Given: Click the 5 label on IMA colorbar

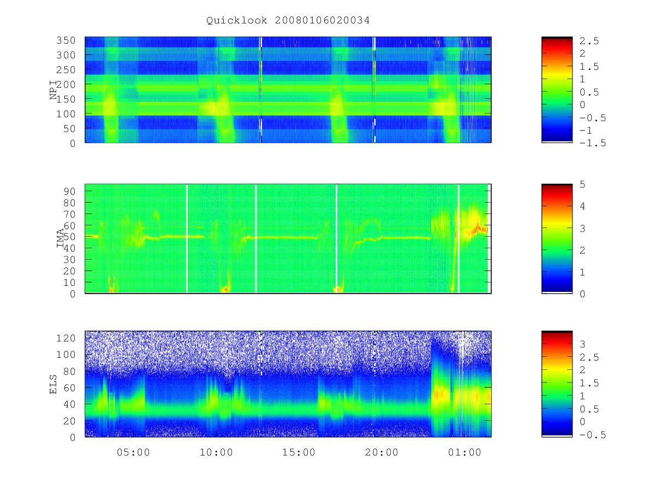Looking at the screenshot, I should click(583, 184).
